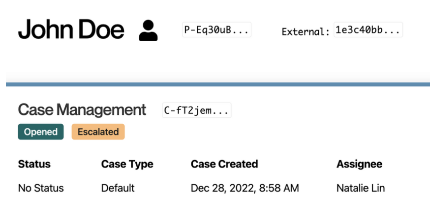
Task: Select the Escalated badge
Action: [98, 132]
